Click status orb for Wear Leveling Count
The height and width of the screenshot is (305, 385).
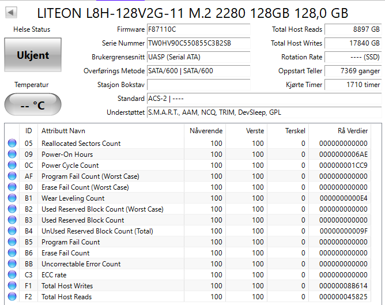click(x=12, y=198)
